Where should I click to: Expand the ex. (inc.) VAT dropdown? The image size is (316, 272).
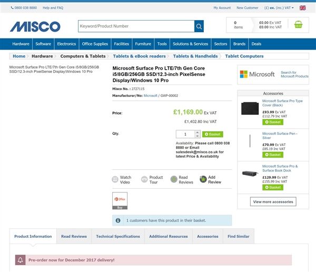[279, 8]
